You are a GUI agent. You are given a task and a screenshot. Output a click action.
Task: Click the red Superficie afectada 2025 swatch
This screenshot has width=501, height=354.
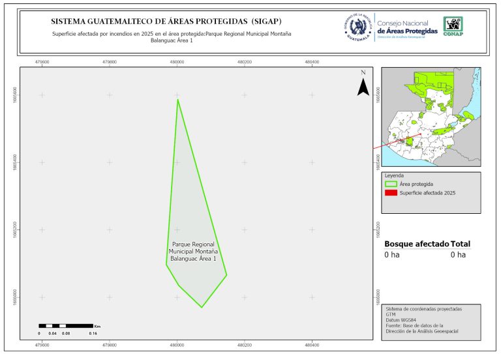[x=391, y=193]
